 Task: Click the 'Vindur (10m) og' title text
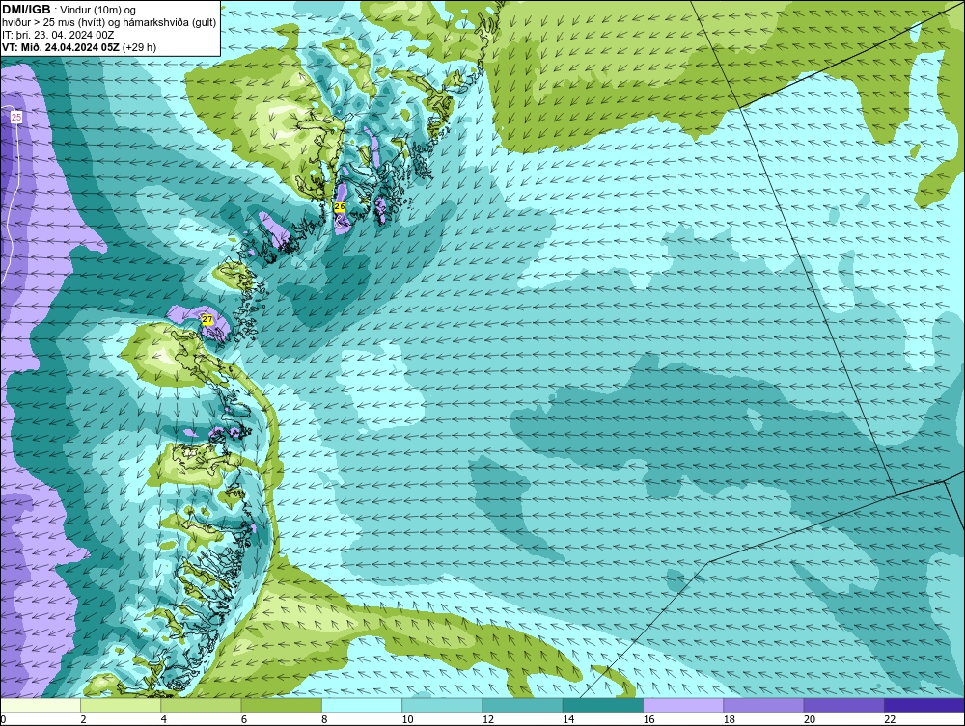pyautogui.click(x=99, y=10)
